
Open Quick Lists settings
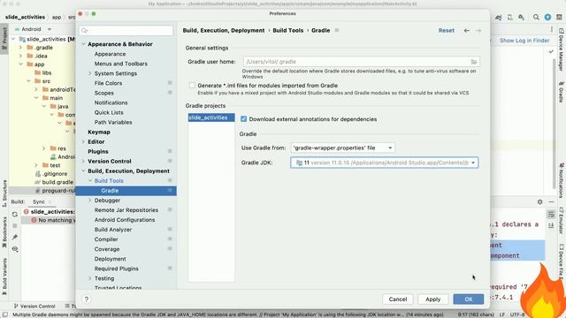tap(109, 112)
